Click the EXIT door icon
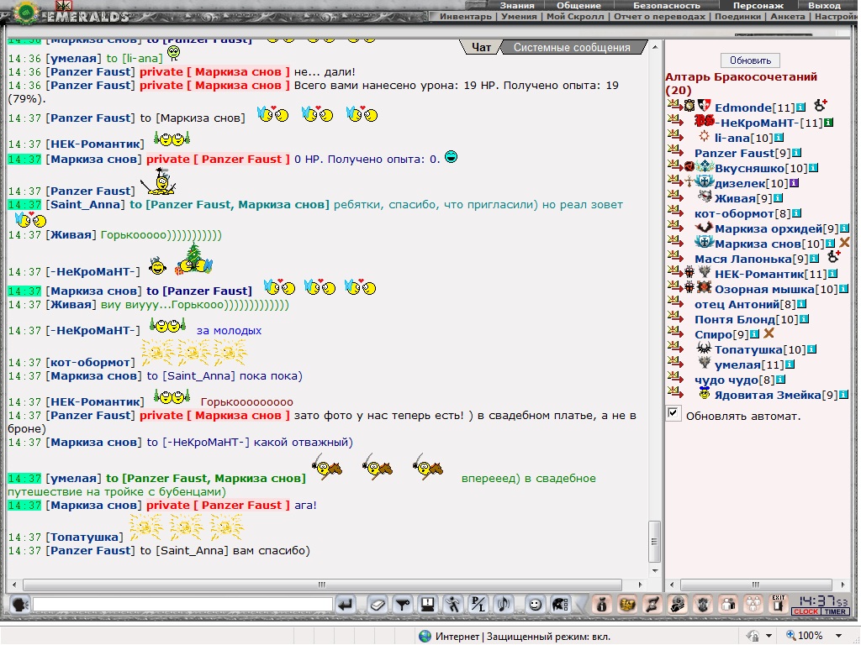This screenshot has width=861, height=645. (x=778, y=605)
